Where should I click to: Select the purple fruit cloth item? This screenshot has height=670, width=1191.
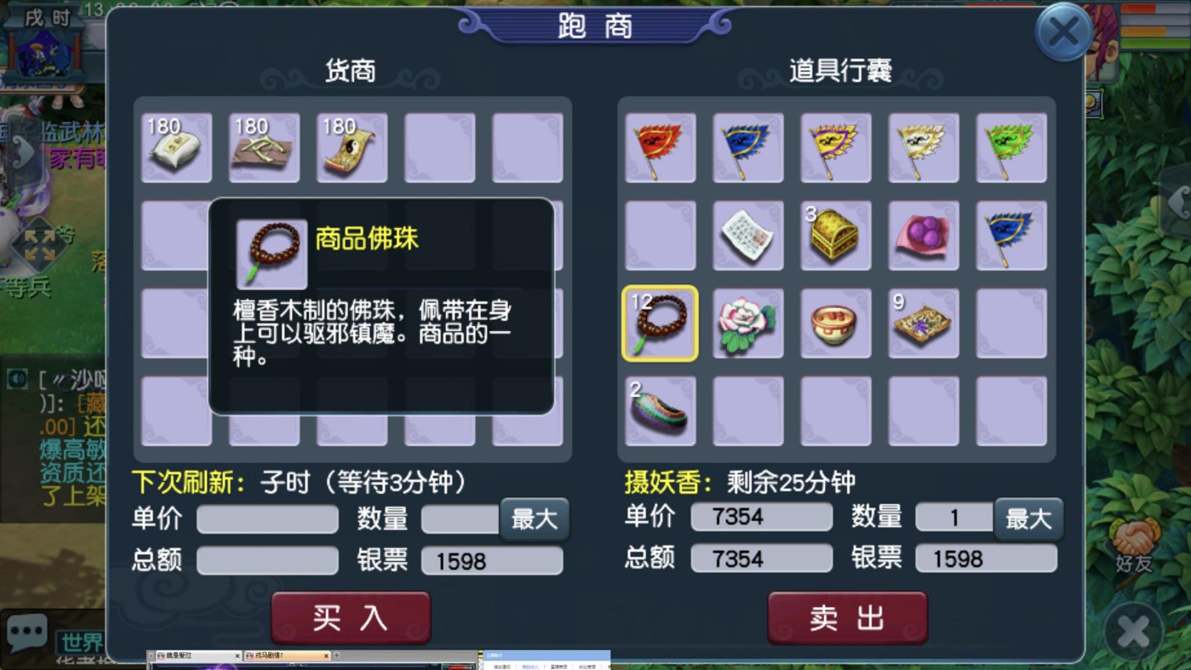tap(924, 235)
